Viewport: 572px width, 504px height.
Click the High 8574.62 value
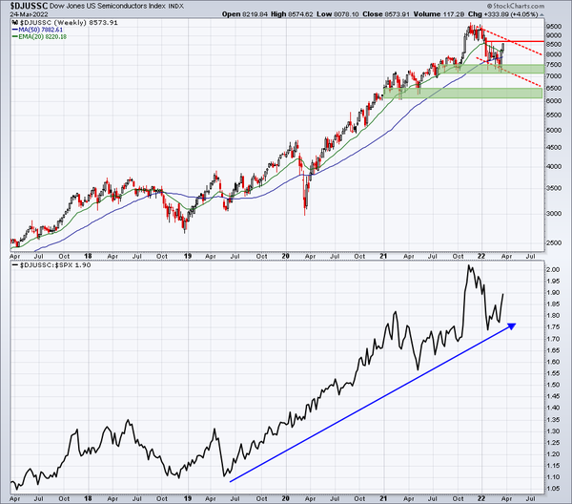[x=292, y=14]
